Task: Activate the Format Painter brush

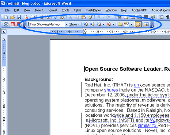Action: click(90, 17)
